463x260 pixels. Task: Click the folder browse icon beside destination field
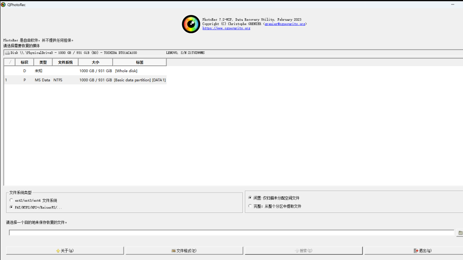pyautogui.click(x=460, y=233)
